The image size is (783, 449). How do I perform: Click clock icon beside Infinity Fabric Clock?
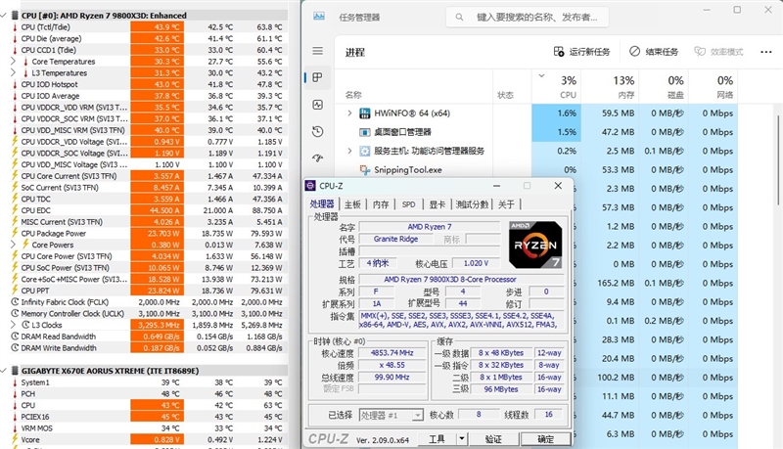15,302
